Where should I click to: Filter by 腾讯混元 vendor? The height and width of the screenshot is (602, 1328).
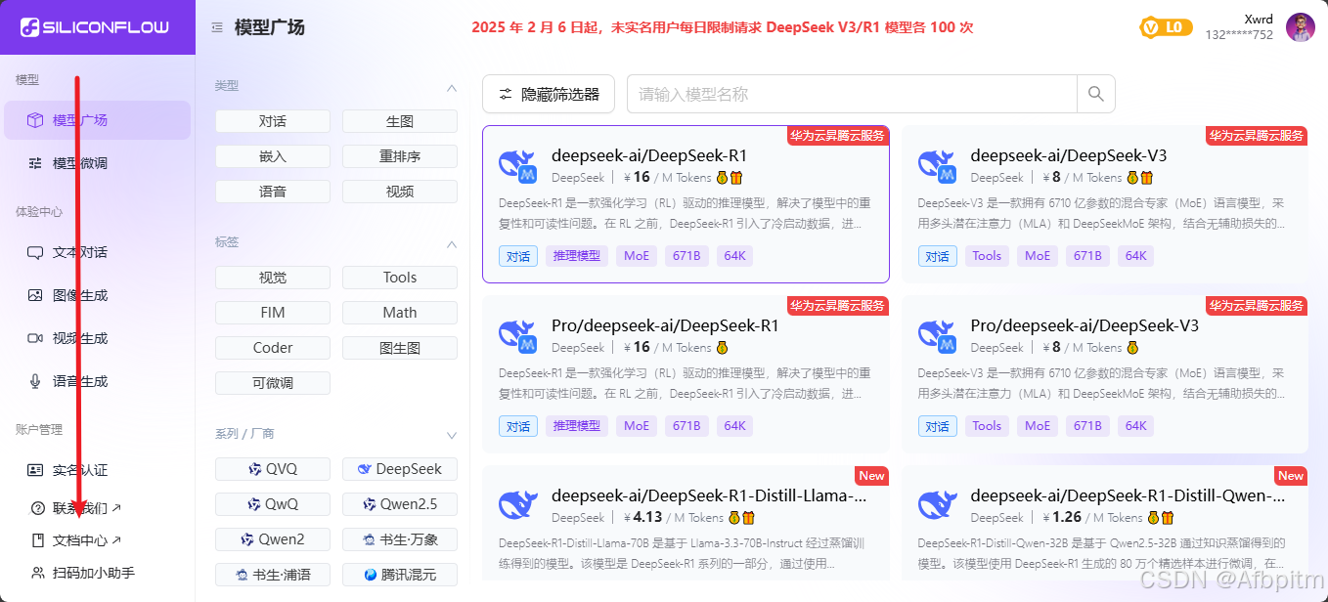400,575
